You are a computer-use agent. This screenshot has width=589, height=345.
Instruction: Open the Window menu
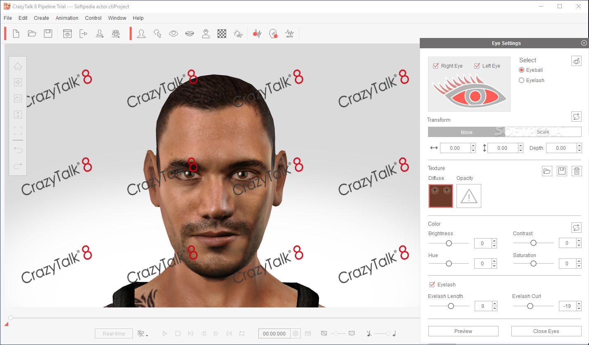coord(117,18)
